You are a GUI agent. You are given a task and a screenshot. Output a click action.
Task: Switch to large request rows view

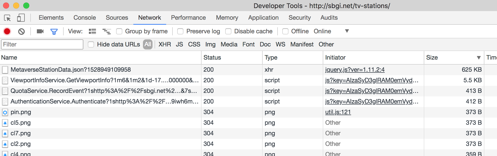tap(92, 31)
